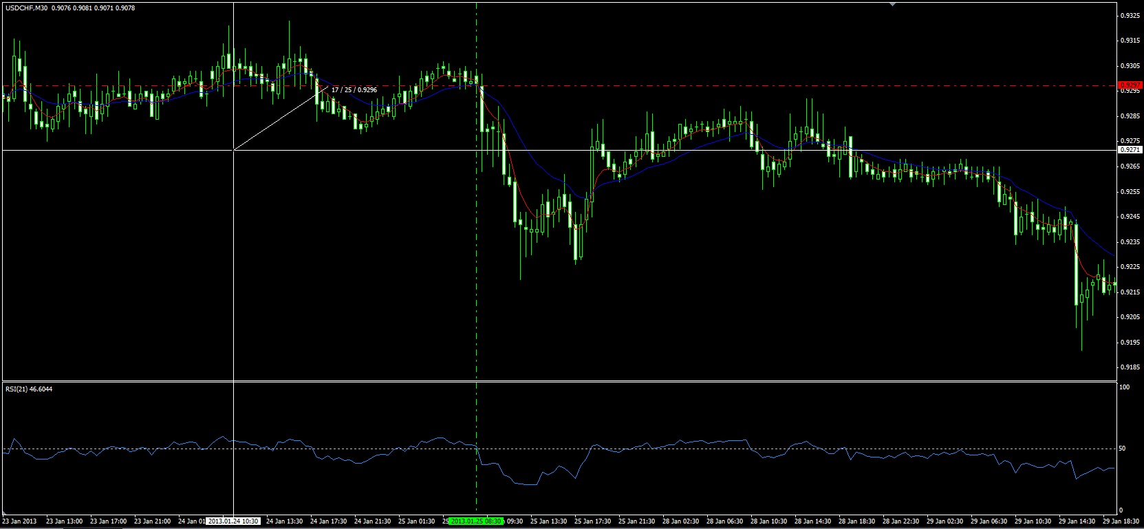1144x529 pixels.
Task: Click the 23 Jan 2013 date on timeline
Action: (20, 521)
